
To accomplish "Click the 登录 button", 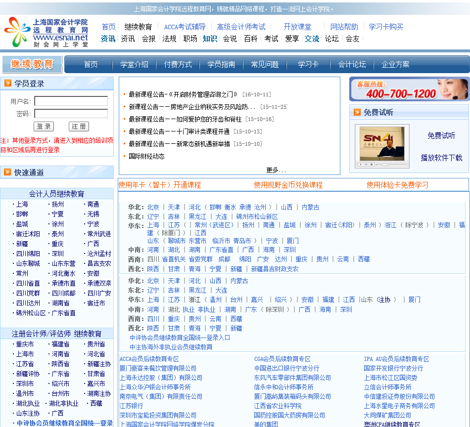I will click(x=44, y=127).
